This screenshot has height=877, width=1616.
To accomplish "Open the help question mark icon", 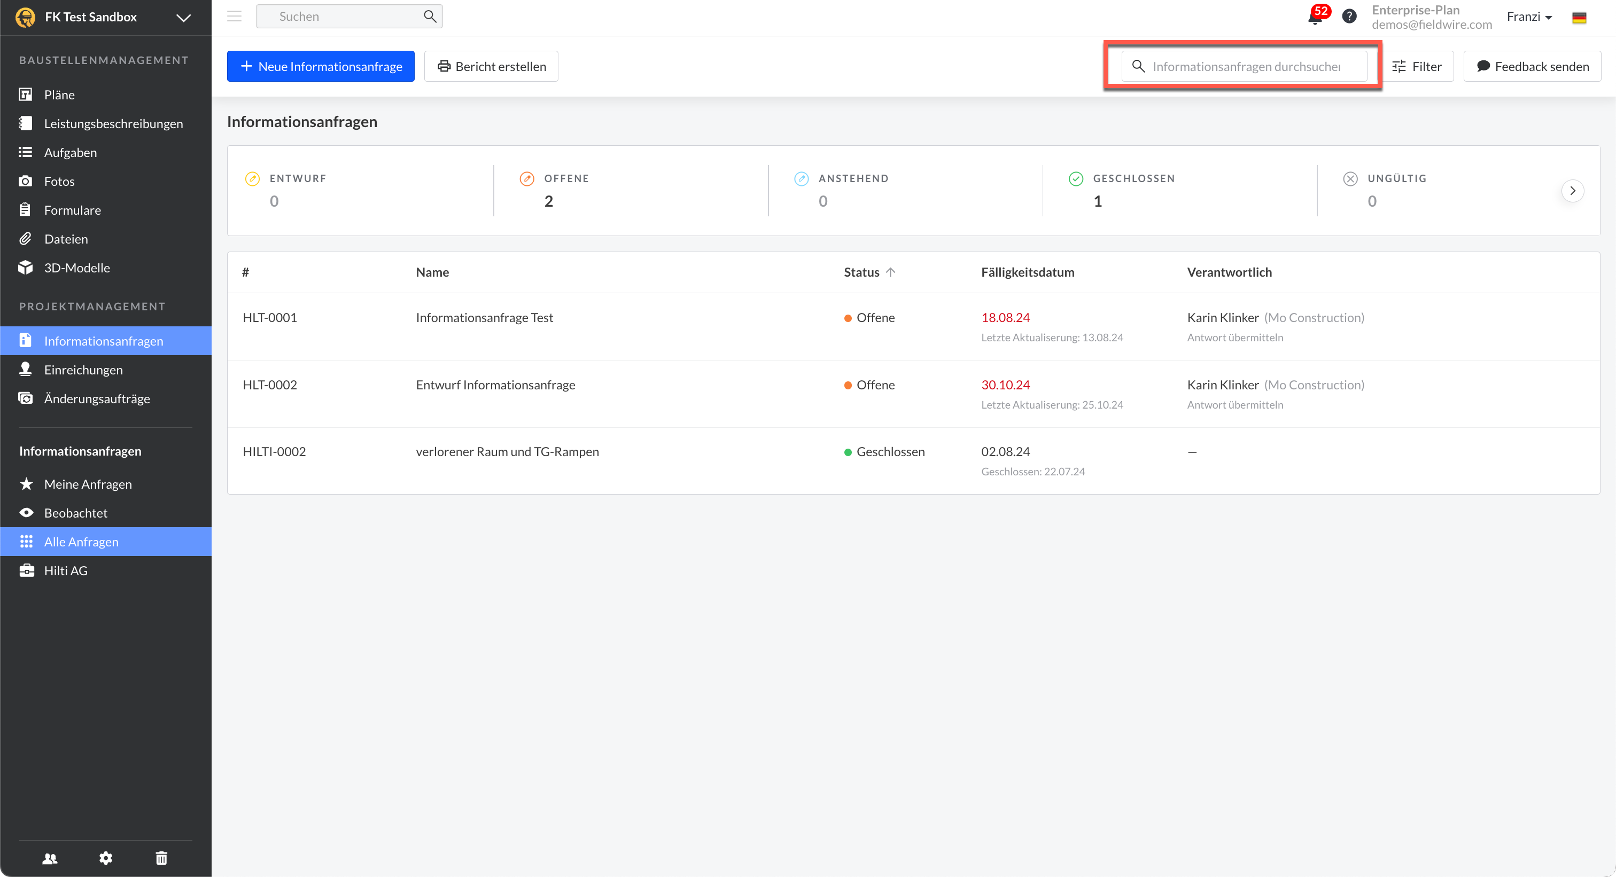I will [1349, 17].
